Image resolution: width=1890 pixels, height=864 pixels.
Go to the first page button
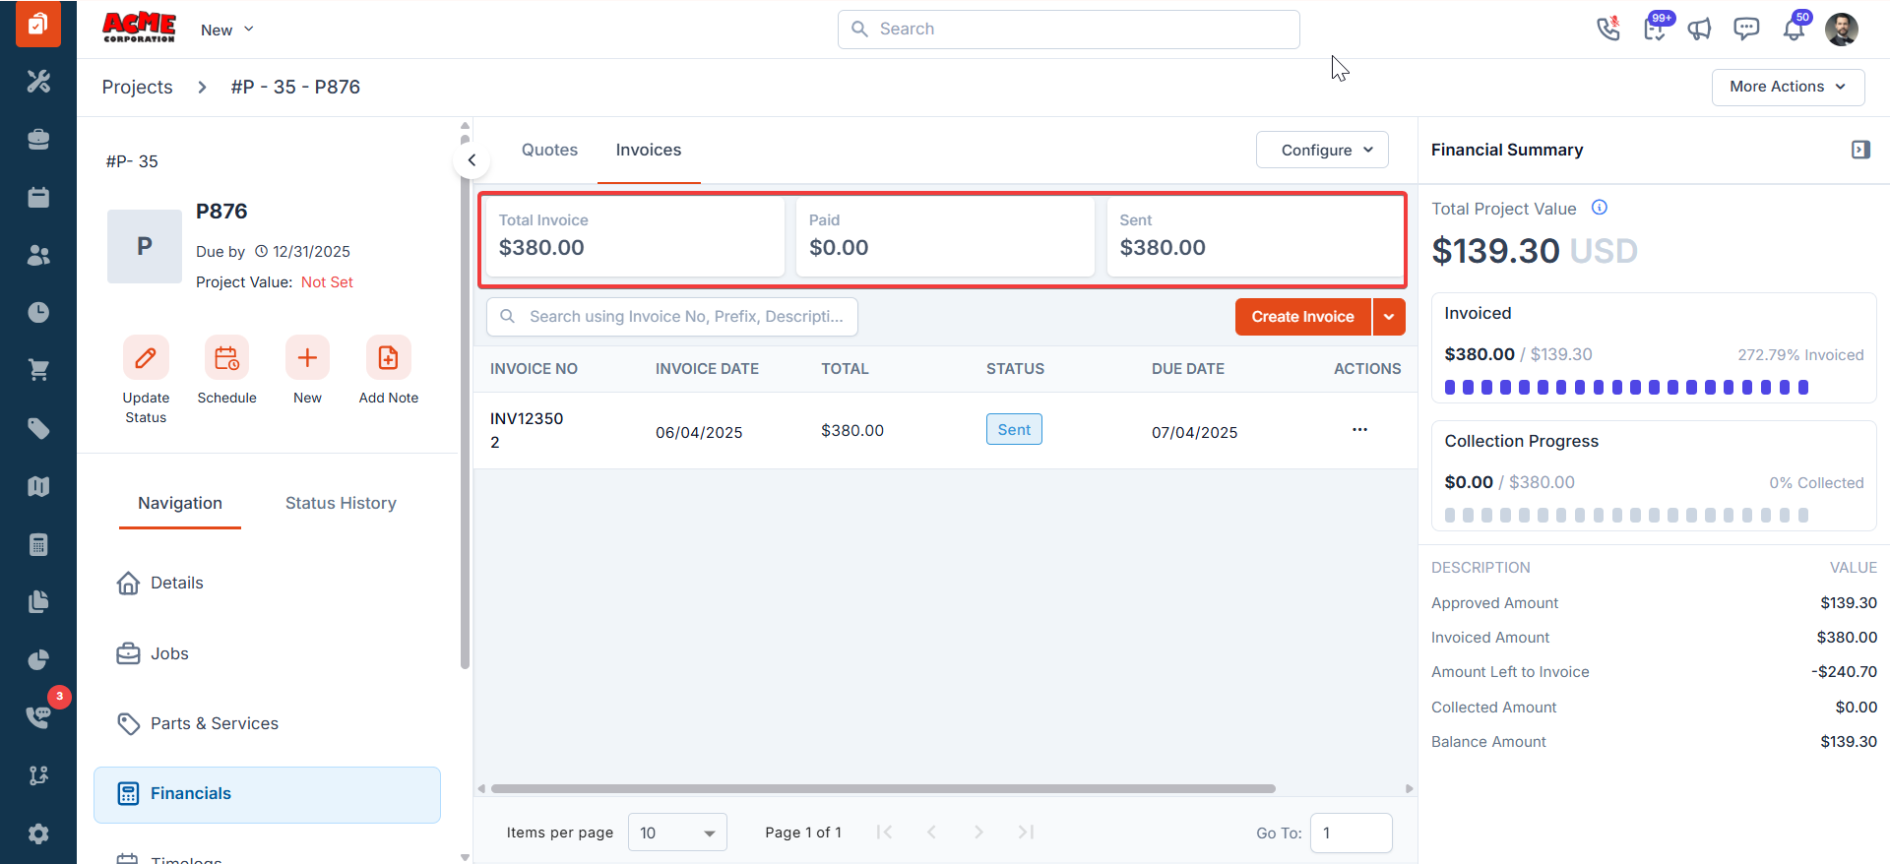click(884, 833)
